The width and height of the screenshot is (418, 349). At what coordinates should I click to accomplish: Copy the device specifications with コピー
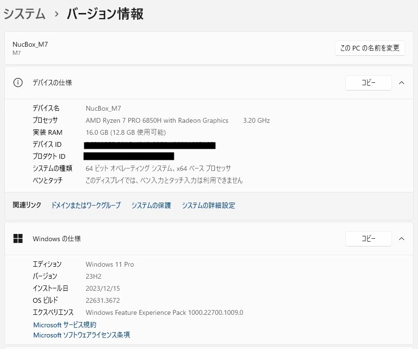tap(368, 83)
